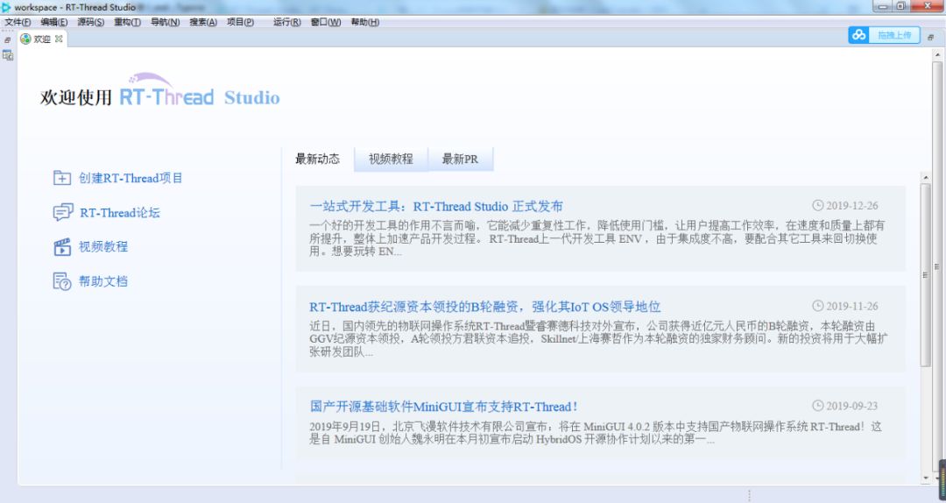Click the news list scrollbar thumb
The image size is (946, 503).
click(x=926, y=274)
